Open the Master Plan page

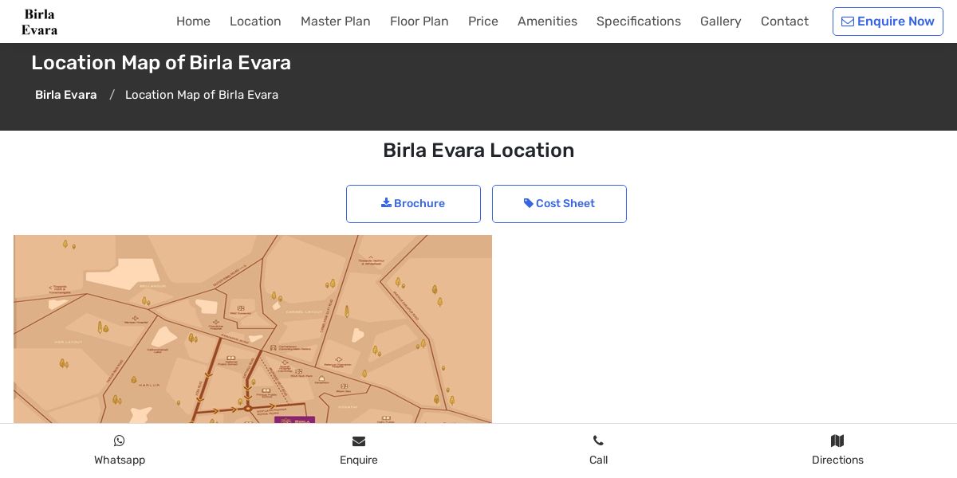tap(335, 22)
